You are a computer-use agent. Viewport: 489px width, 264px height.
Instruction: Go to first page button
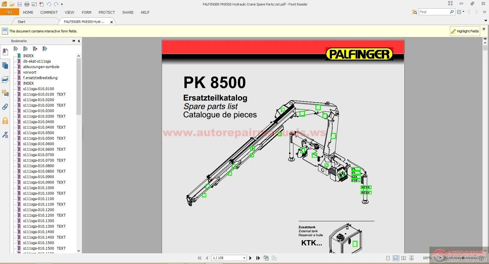(x=199, y=258)
